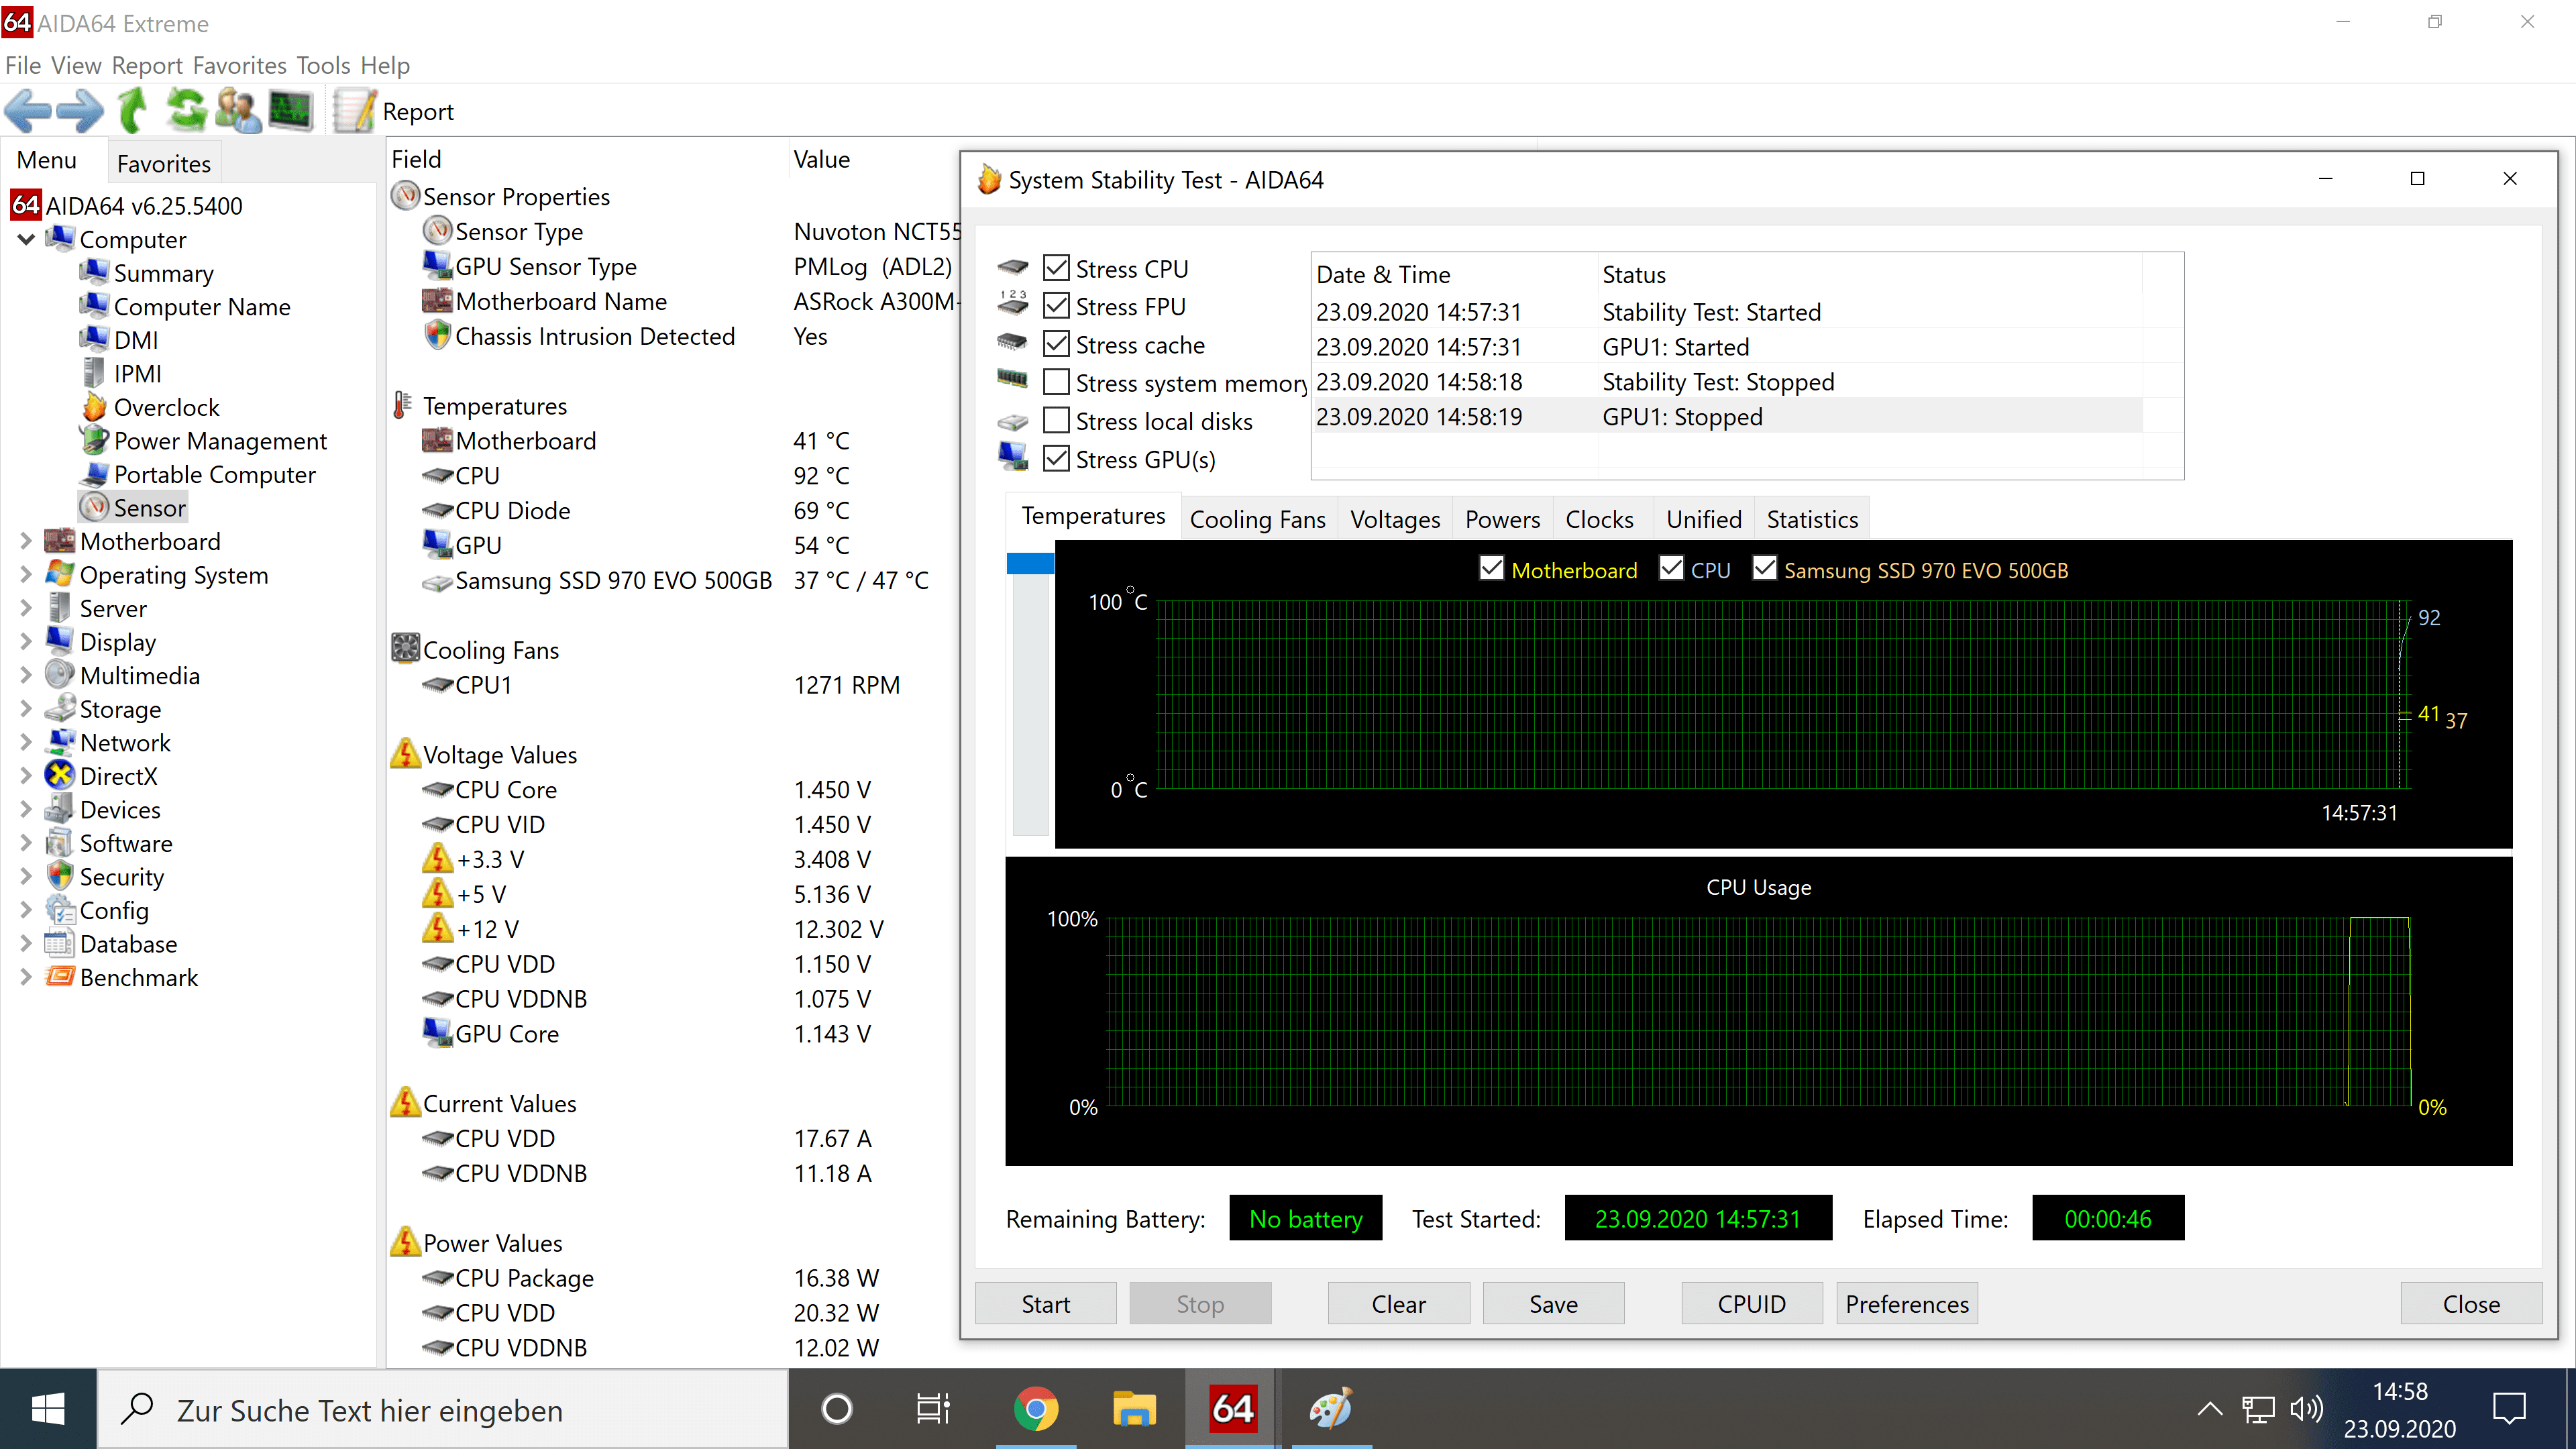Click the Start button in stability test
Image resolution: width=2576 pixels, height=1449 pixels.
point(1045,1304)
